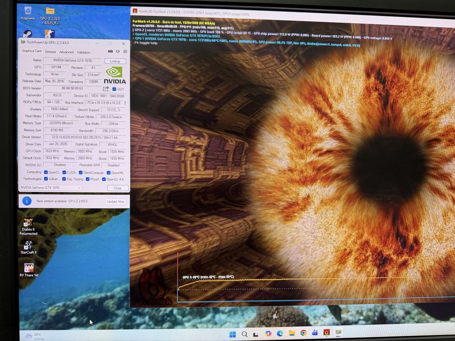Switch to the Sensors tab
The height and width of the screenshot is (341, 455).
50,52
